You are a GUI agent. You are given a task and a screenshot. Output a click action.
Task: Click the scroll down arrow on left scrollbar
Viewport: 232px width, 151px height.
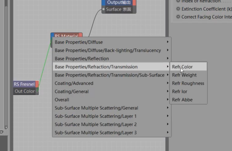[6, 127]
